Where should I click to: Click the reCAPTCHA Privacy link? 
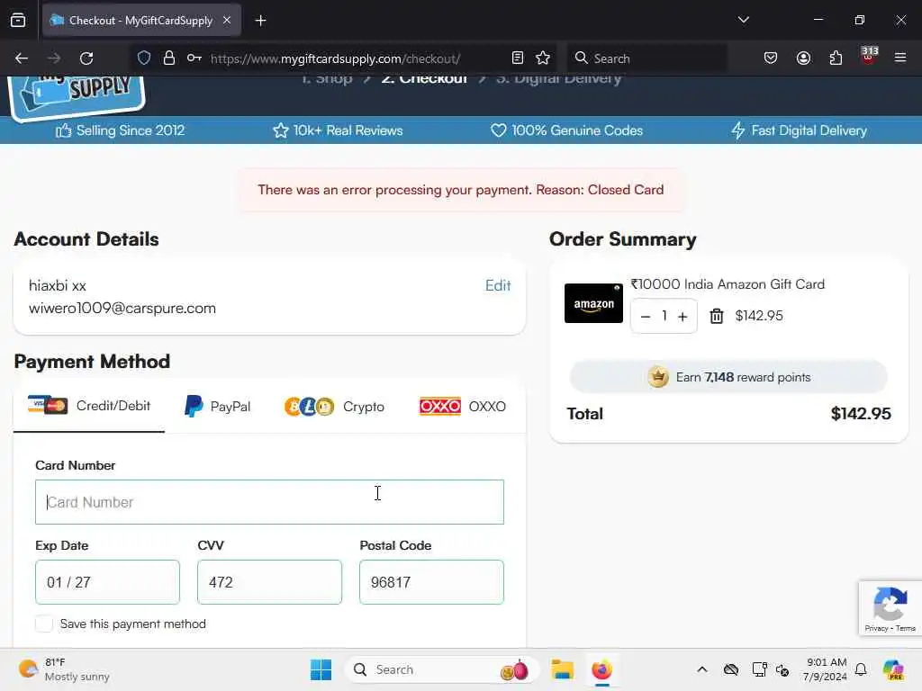coord(876,628)
